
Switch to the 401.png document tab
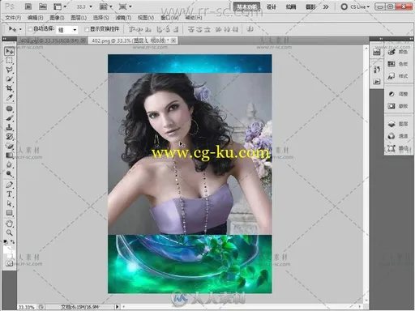click(50, 40)
